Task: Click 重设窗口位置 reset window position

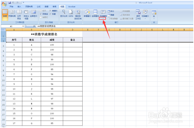Action: 127,18
